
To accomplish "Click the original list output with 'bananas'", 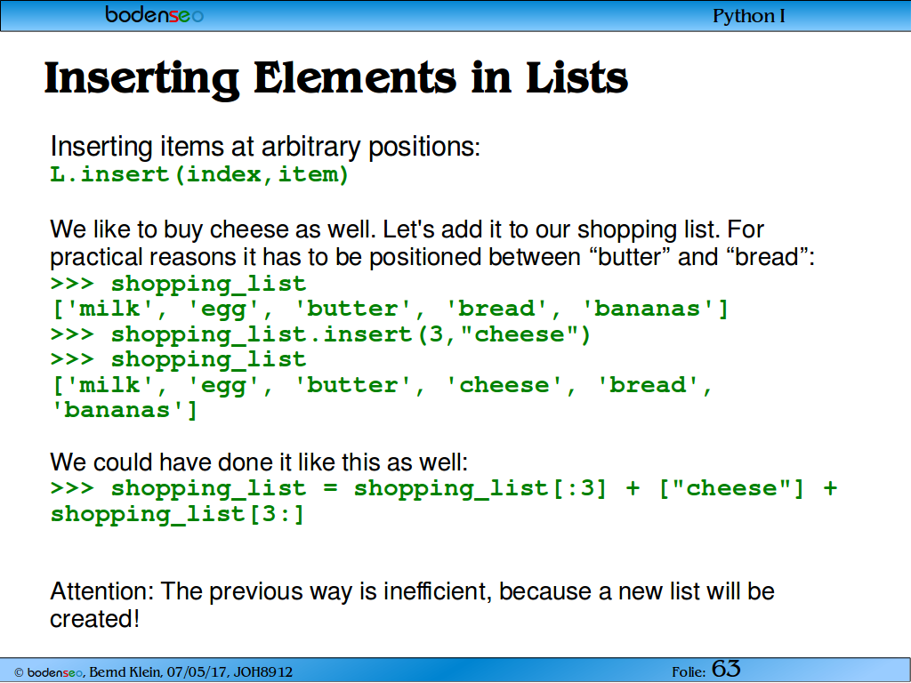I will coord(390,309).
